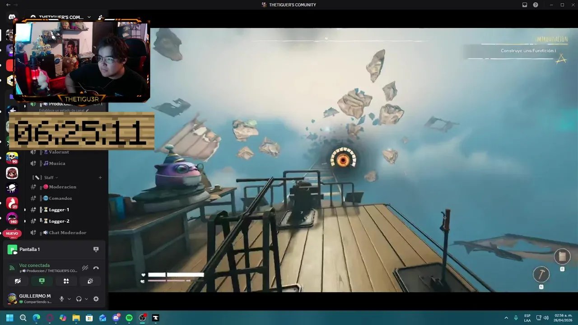578x325 pixels.
Task: Open clock and date 02:56 a. m.
Action: click(x=564, y=318)
